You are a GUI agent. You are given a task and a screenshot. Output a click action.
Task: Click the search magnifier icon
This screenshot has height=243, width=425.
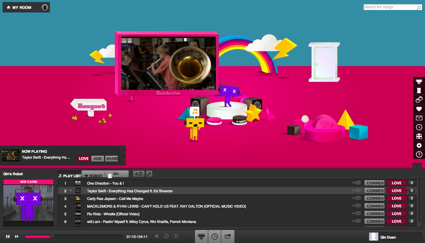419,8
